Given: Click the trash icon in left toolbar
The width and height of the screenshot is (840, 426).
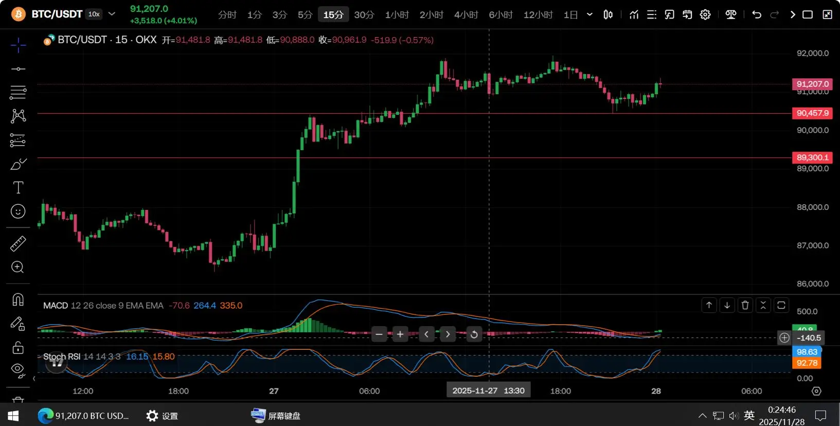Looking at the screenshot, I should (18, 400).
